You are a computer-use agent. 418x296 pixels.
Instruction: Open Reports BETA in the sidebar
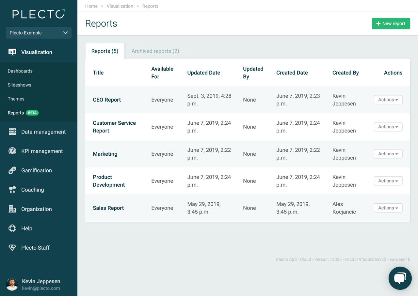pos(23,113)
